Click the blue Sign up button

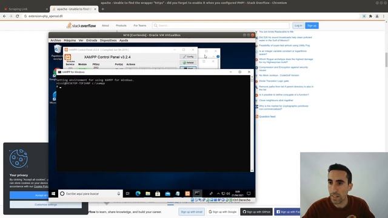click(312, 25)
